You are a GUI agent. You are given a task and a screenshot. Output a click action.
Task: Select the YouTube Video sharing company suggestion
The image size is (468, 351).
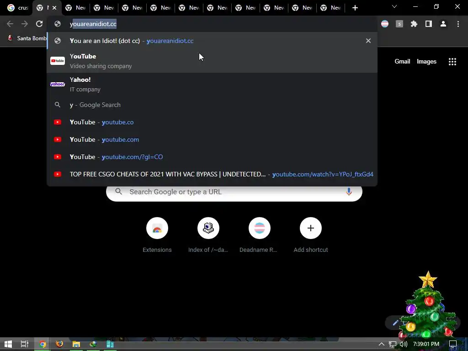[212, 61]
